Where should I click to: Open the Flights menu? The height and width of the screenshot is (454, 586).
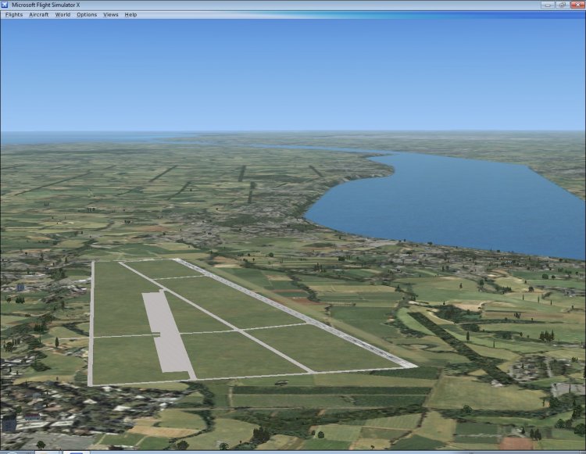pyautogui.click(x=14, y=15)
